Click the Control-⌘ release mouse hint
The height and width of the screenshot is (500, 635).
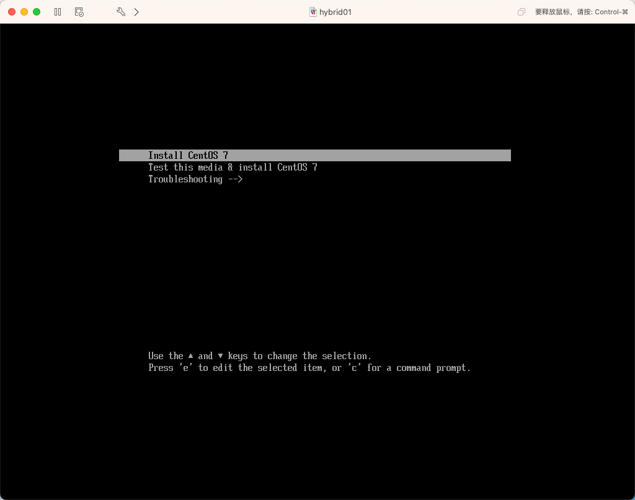[x=582, y=12]
